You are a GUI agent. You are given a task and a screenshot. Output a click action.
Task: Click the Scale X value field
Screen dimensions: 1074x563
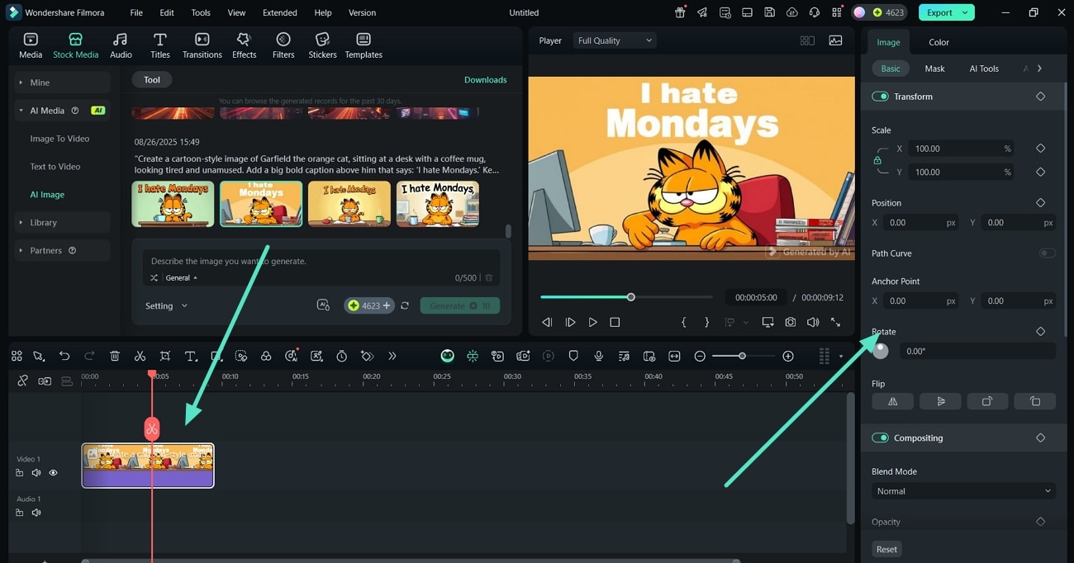click(x=962, y=149)
